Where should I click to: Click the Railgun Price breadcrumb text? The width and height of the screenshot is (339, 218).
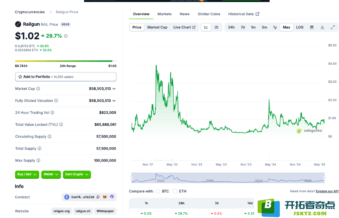(x=67, y=12)
